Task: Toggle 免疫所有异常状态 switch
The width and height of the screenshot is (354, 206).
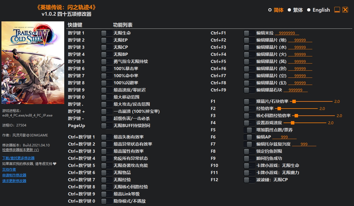Action: tap(106, 158)
